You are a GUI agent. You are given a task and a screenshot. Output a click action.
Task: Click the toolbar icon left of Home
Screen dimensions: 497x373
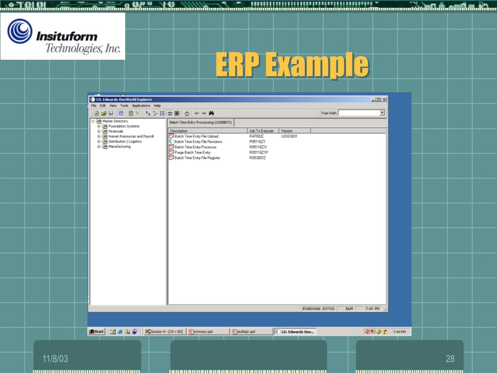(x=177, y=113)
